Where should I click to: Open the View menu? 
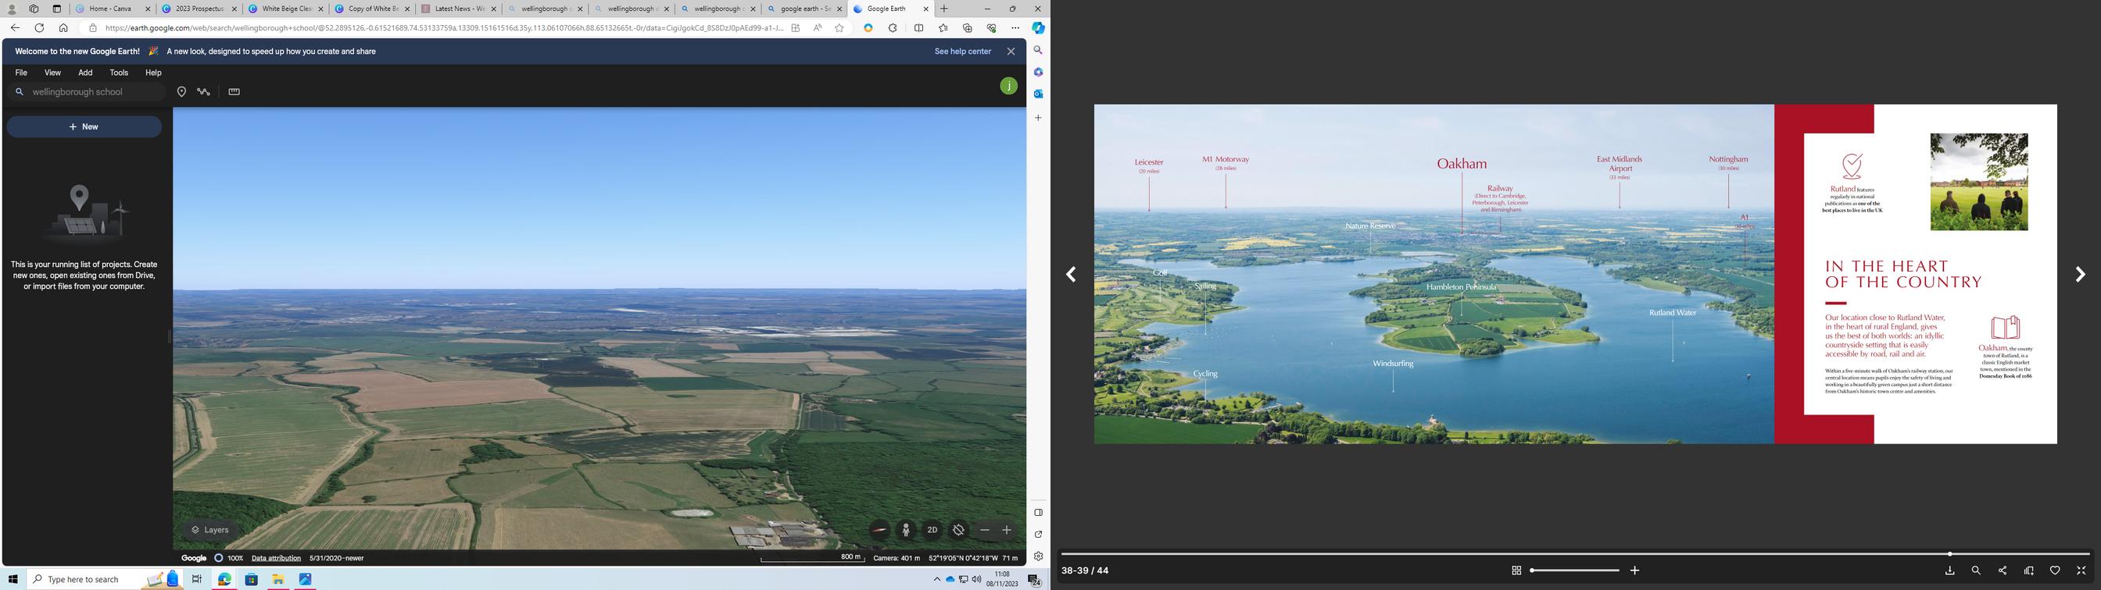click(53, 73)
